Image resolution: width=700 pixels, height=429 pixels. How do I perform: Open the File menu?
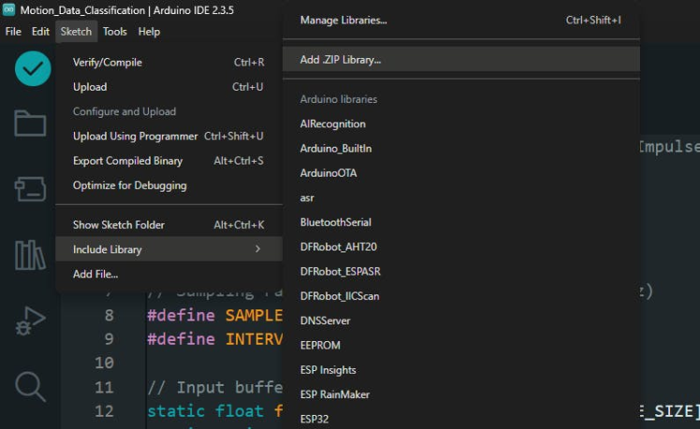pyautogui.click(x=13, y=32)
